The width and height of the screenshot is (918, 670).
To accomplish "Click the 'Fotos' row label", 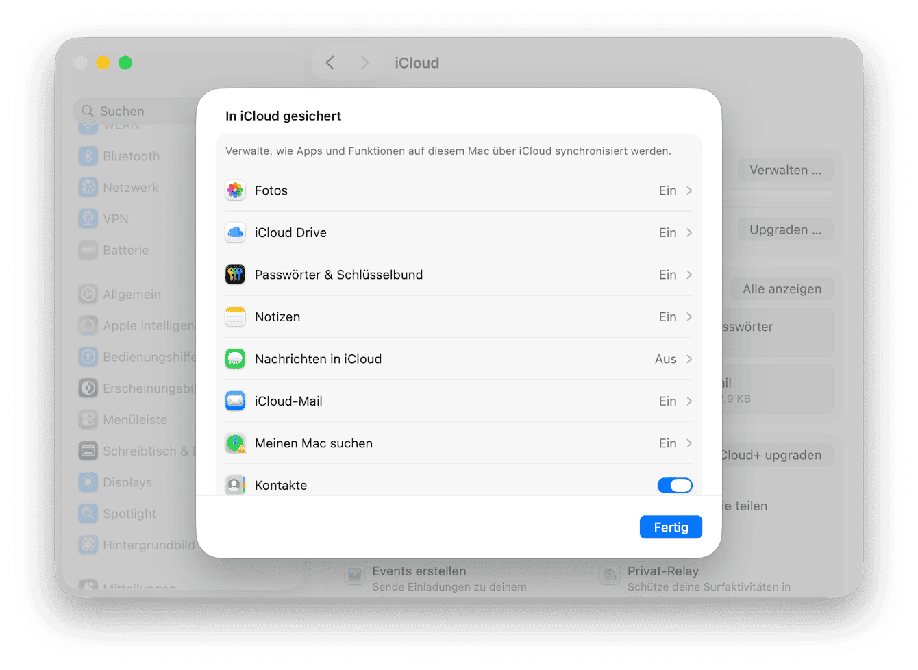I will tap(271, 190).
